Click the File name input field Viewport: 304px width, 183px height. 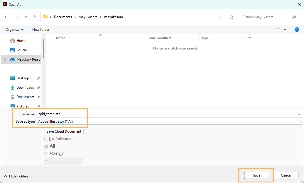pos(167,114)
